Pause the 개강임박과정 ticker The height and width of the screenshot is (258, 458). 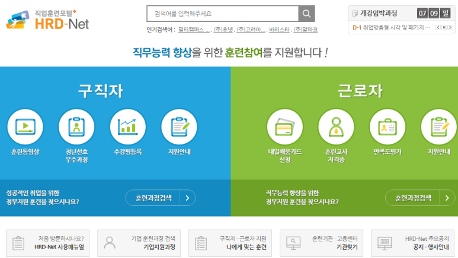pos(444,27)
